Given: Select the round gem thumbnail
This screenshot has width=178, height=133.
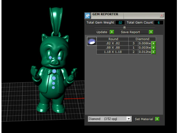Looking at the screenshot, I should coord(92,41).
